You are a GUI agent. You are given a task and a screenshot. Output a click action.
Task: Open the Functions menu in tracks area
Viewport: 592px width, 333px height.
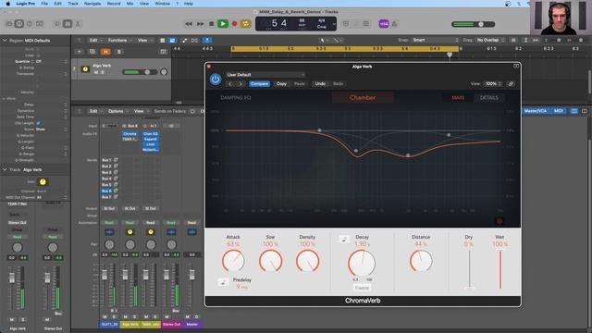click(x=119, y=40)
